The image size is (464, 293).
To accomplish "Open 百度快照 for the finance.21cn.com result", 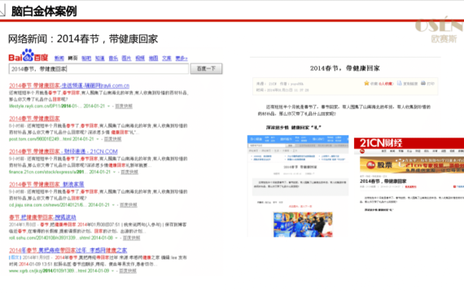I will point(129,172).
